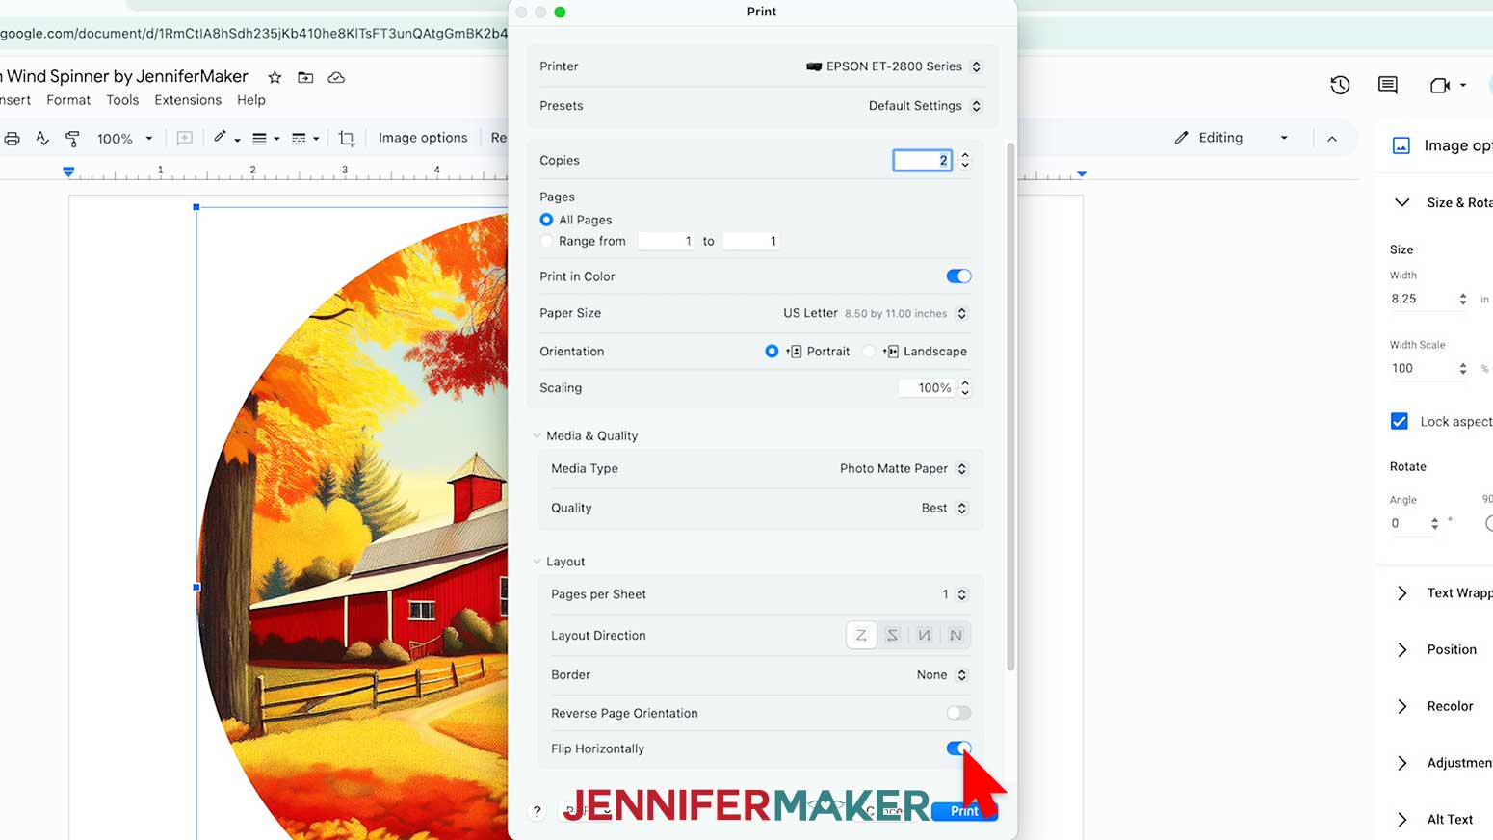Uncheck the Lock aspect ratio checkbox
Screen dimensions: 1493x840
pyautogui.click(x=1400, y=421)
